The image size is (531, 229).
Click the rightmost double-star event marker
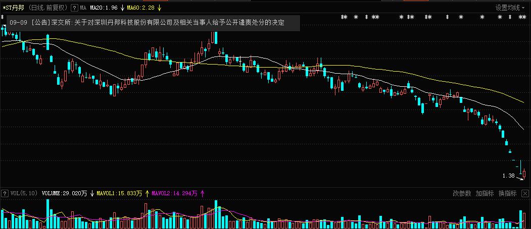[522, 17]
